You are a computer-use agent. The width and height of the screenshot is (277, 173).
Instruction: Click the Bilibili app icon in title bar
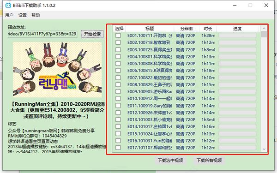(x=8, y=5)
